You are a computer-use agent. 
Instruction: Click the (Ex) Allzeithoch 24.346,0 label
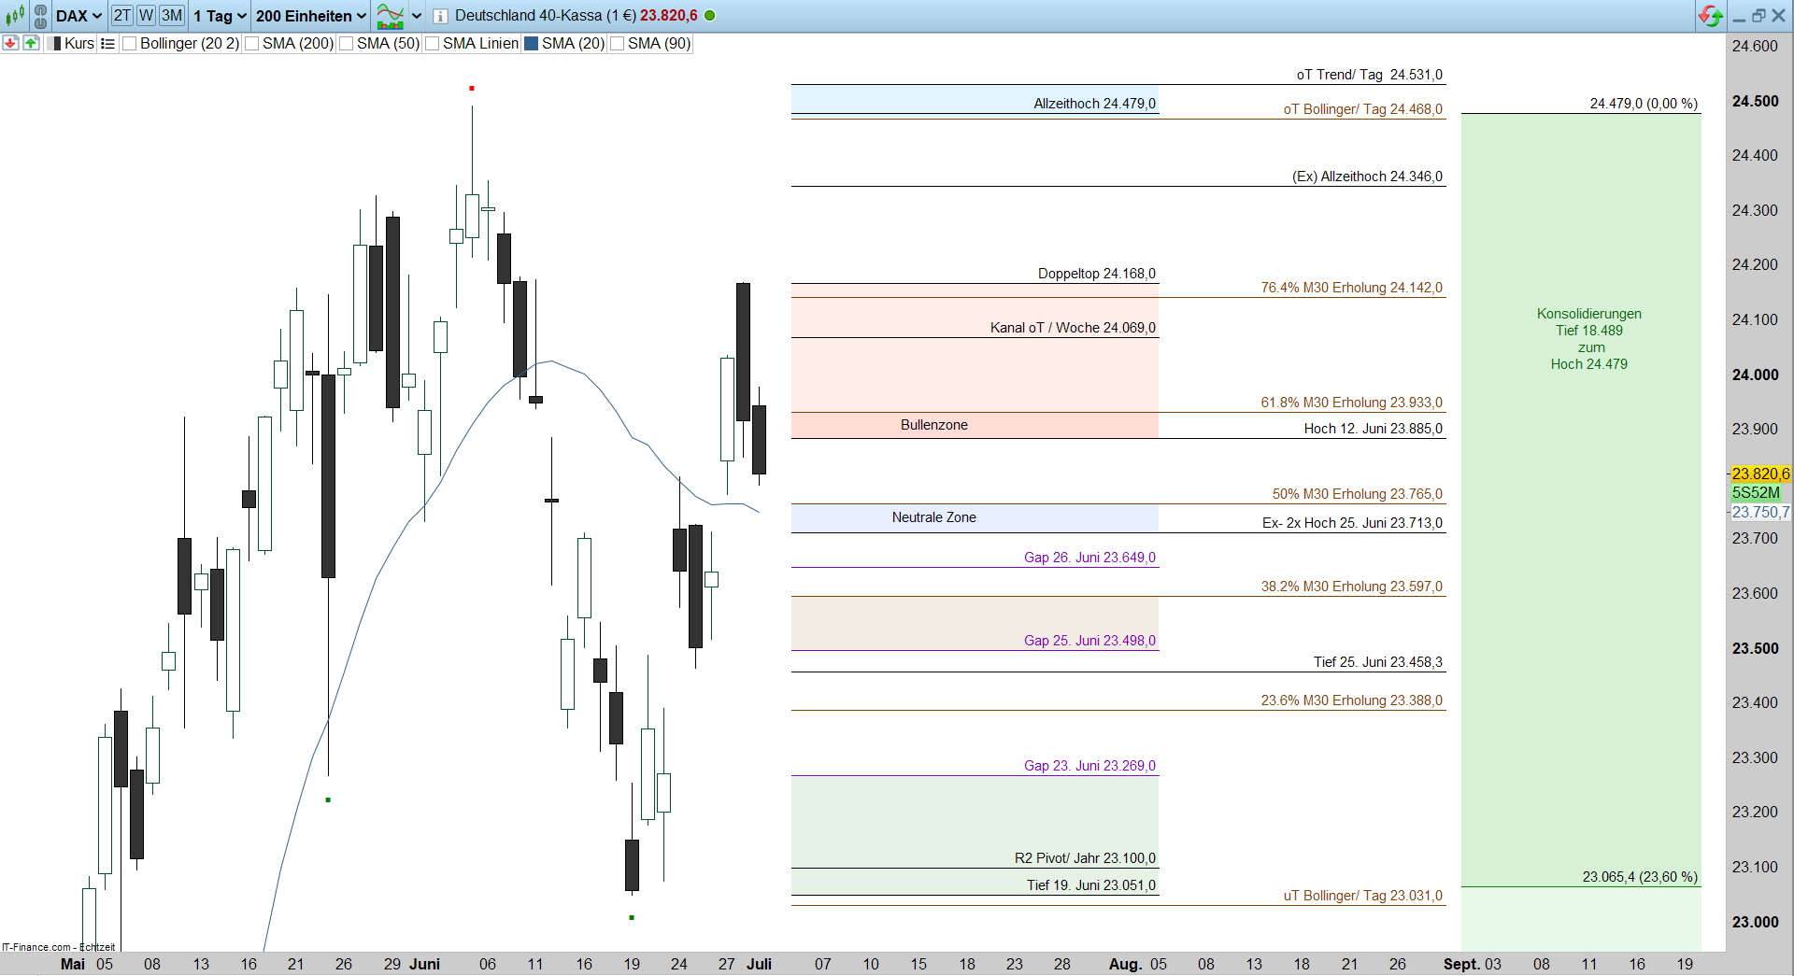tap(1367, 177)
